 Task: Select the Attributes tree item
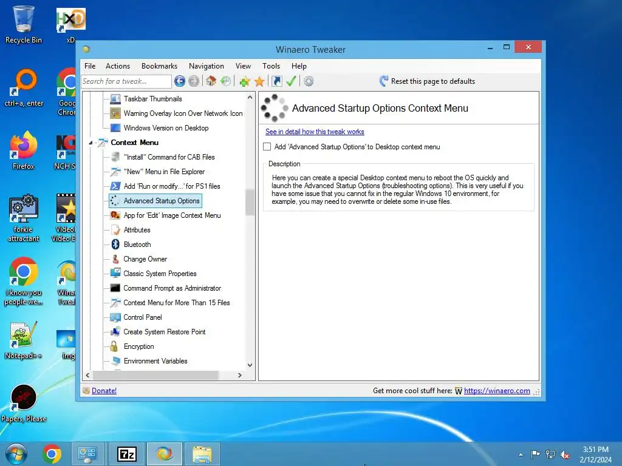point(137,230)
